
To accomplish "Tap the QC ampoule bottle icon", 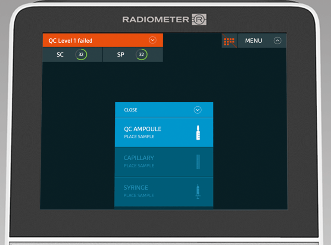I will [198, 133].
